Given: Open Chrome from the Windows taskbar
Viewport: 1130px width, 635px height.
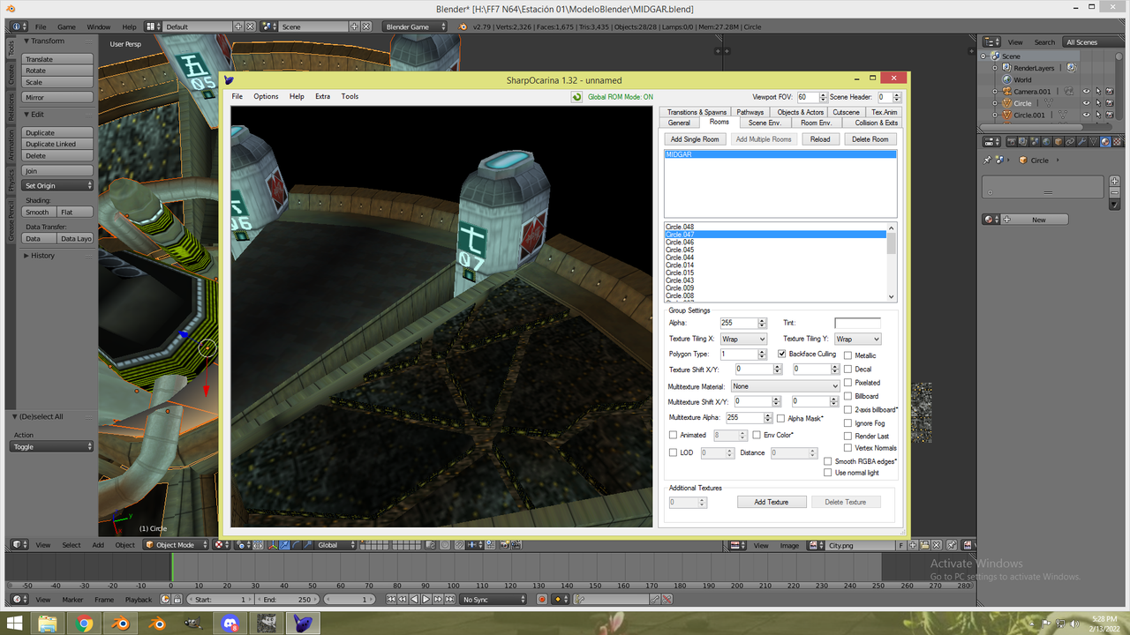Looking at the screenshot, I should pos(84,624).
